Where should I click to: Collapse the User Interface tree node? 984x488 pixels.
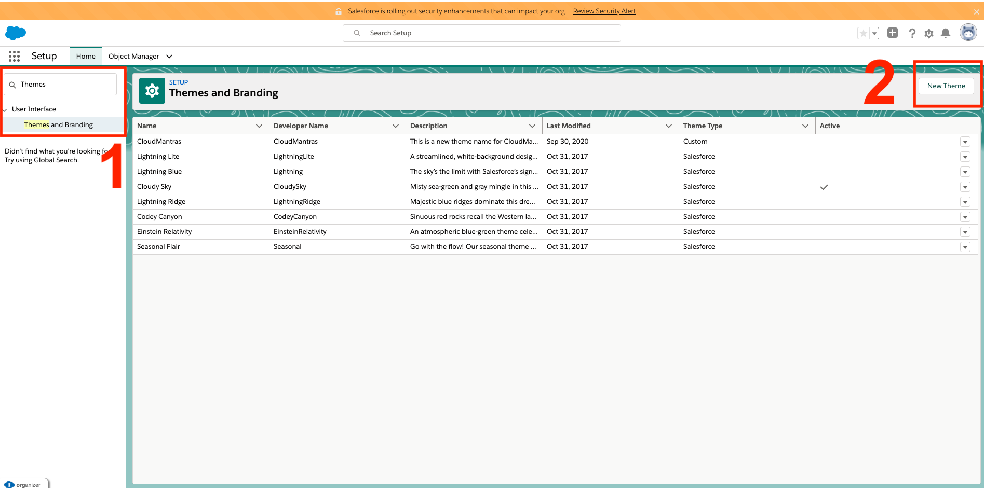coord(5,109)
